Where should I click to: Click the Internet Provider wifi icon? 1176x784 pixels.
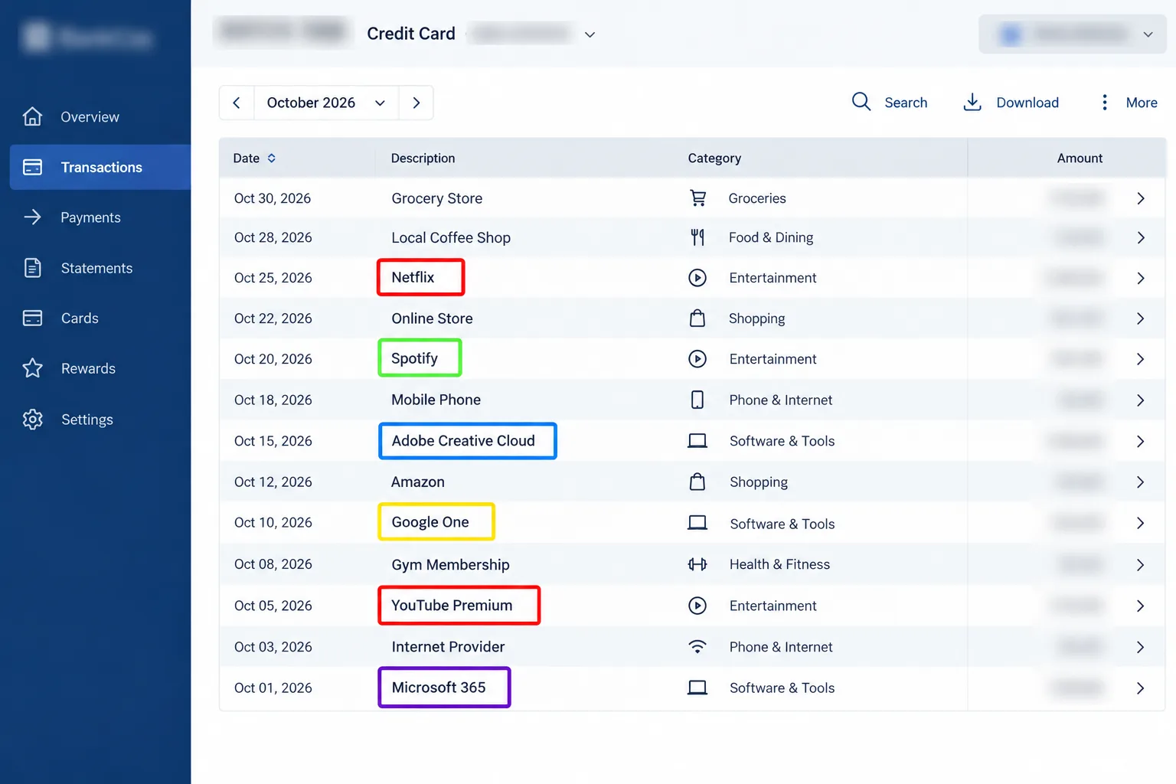pos(697,647)
